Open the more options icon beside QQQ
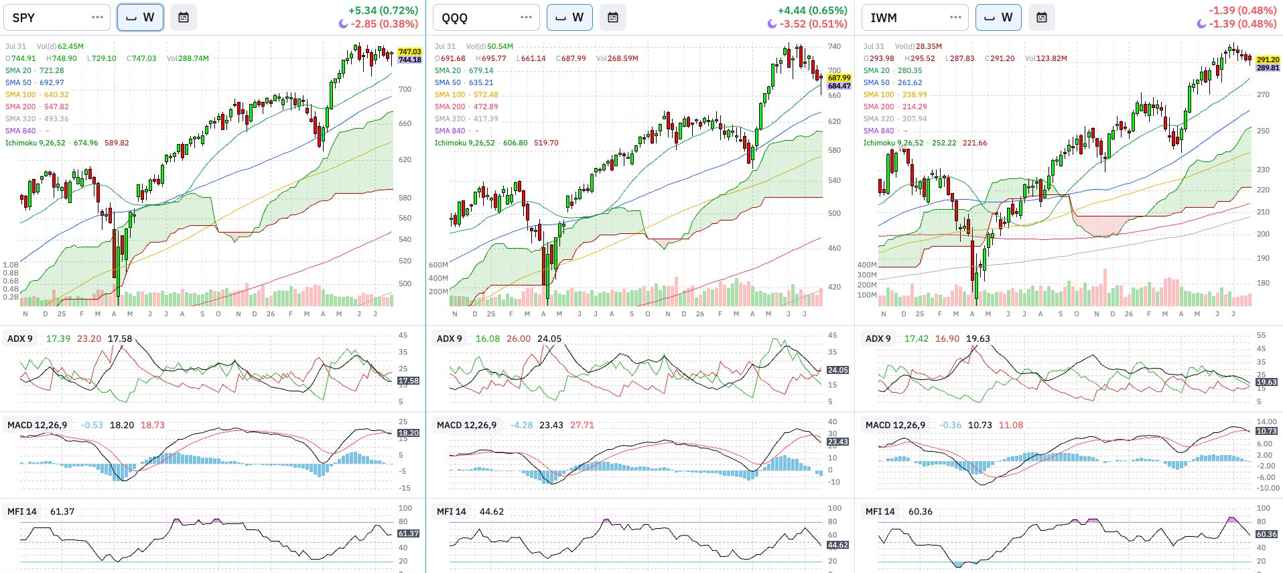Viewport: 1283px width, 573px height. pos(527,17)
